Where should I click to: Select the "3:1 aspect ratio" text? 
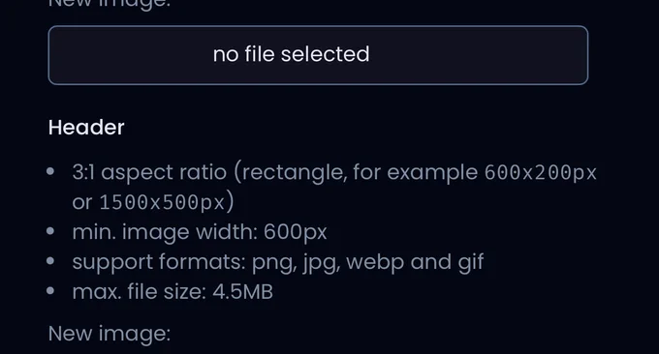(149, 172)
